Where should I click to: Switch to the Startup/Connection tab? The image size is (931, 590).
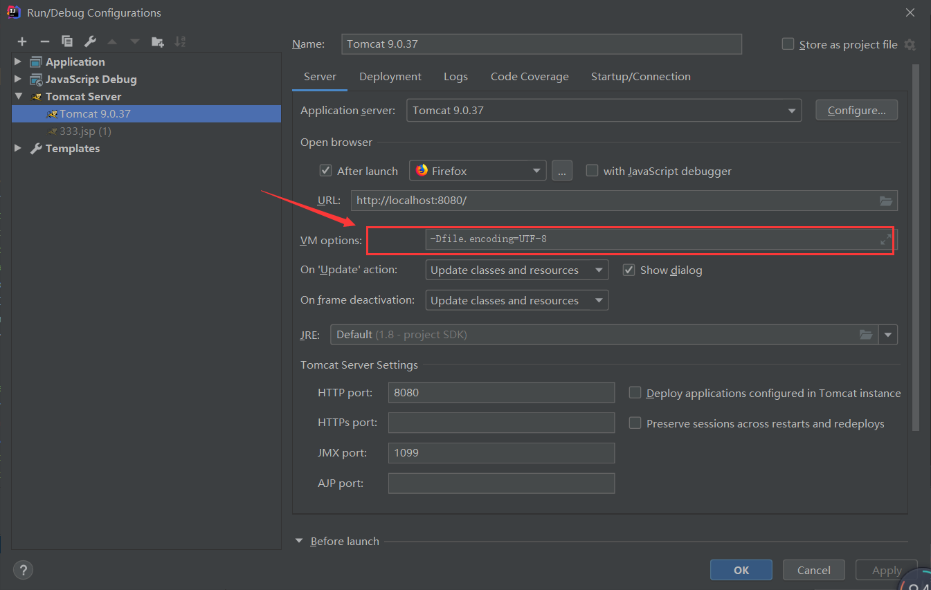click(641, 77)
